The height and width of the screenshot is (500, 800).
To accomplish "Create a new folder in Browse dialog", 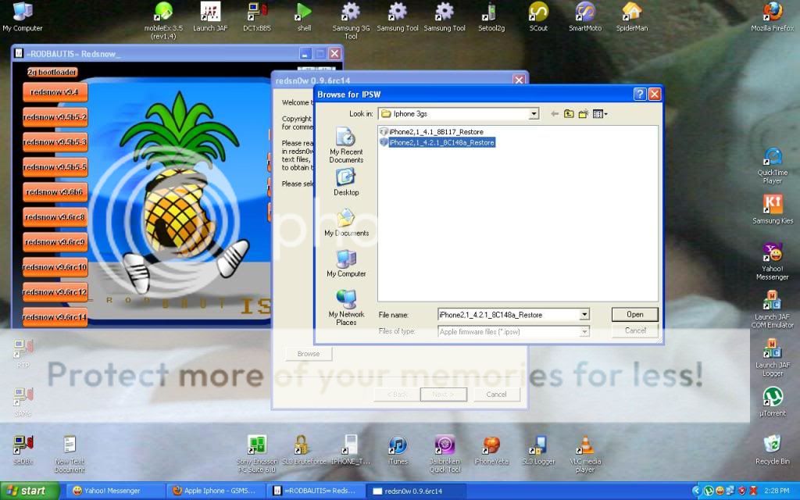I will tap(583, 114).
